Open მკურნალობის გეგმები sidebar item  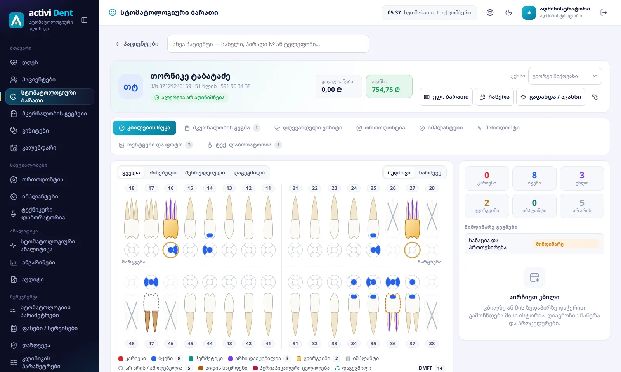click(x=50, y=114)
